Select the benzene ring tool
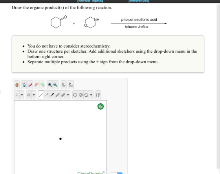220x174 pixels. click(x=81, y=95)
